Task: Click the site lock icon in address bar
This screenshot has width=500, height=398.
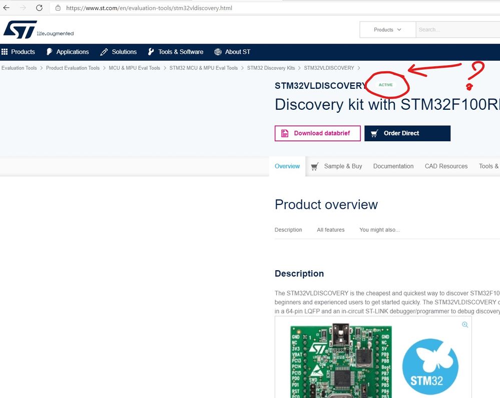Action: click(58, 8)
